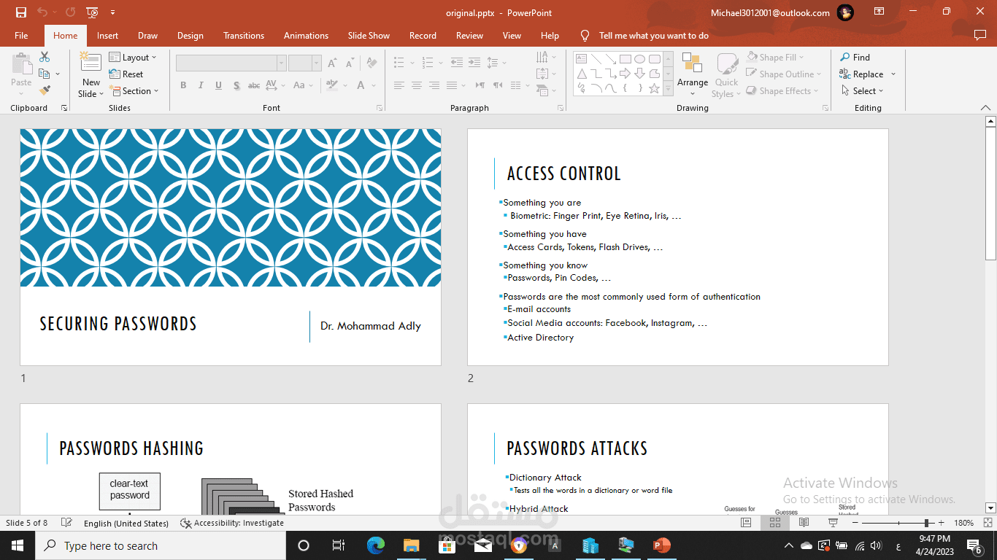
Task: Click the Cut scissors icon
Action: (x=45, y=57)
